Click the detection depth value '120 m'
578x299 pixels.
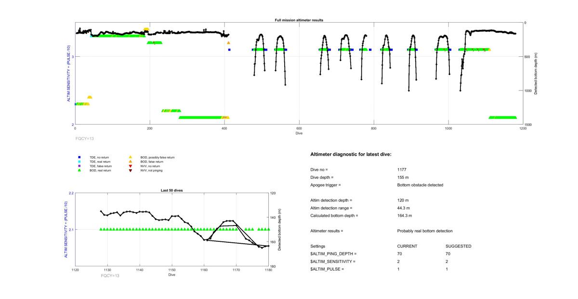(x=403, y=200)
